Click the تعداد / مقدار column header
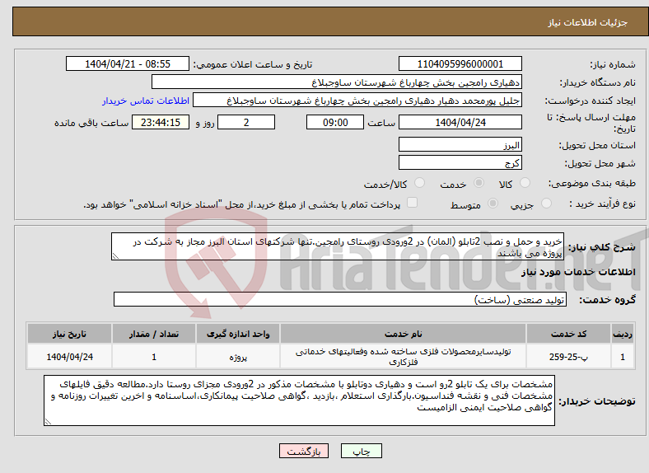This screenshot has height=473, width=649. 154,334
